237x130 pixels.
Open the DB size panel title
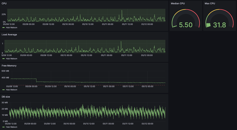6,97
